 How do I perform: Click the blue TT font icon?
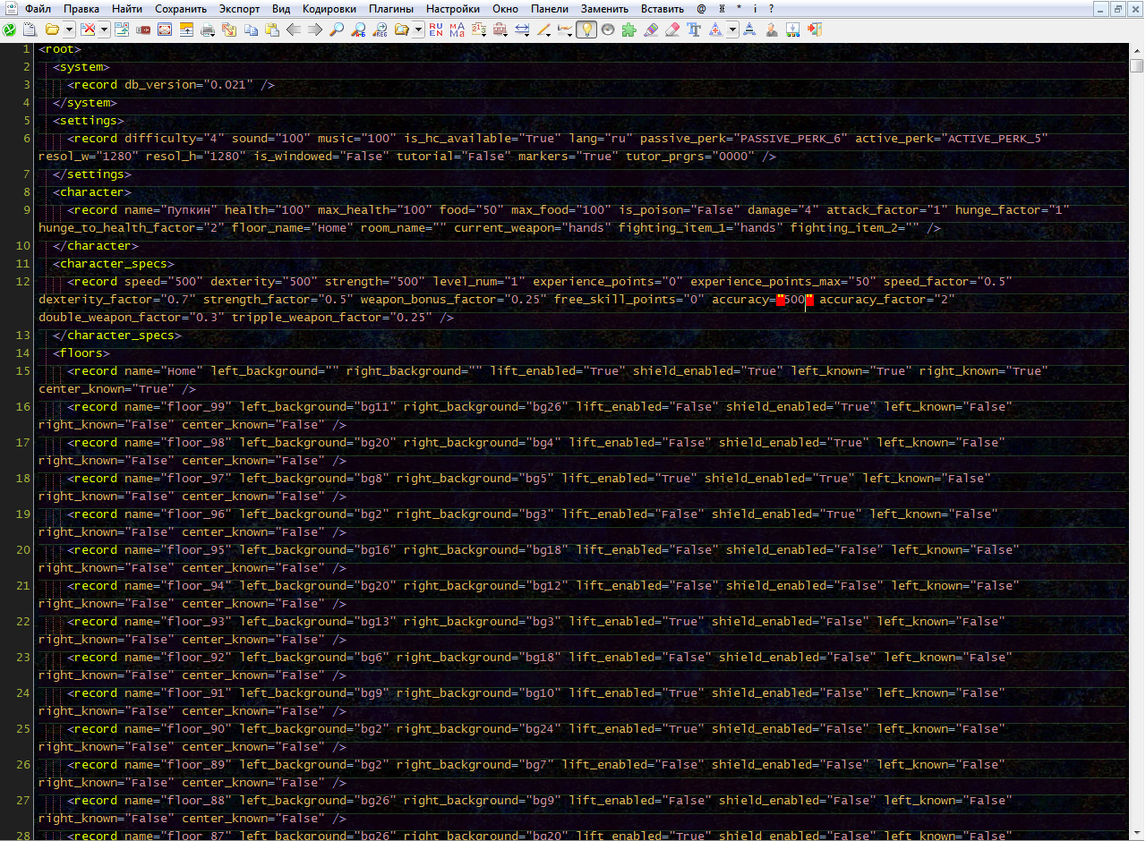[694, 30]
